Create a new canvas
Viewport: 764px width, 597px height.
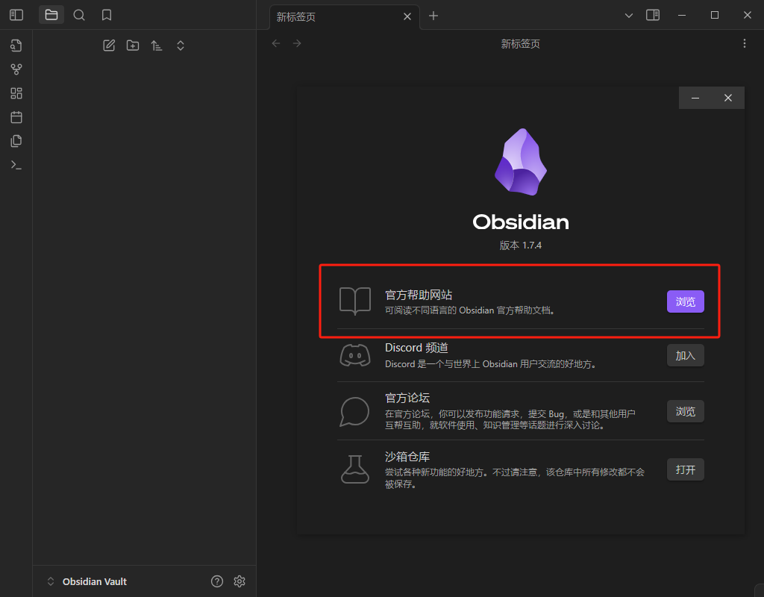tap(16, 93)
